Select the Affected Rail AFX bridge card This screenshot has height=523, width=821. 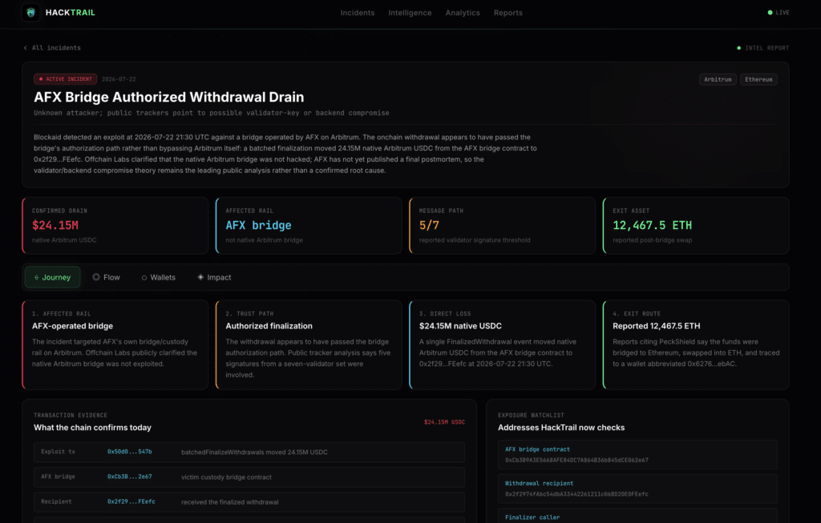[x=309, y=225]
